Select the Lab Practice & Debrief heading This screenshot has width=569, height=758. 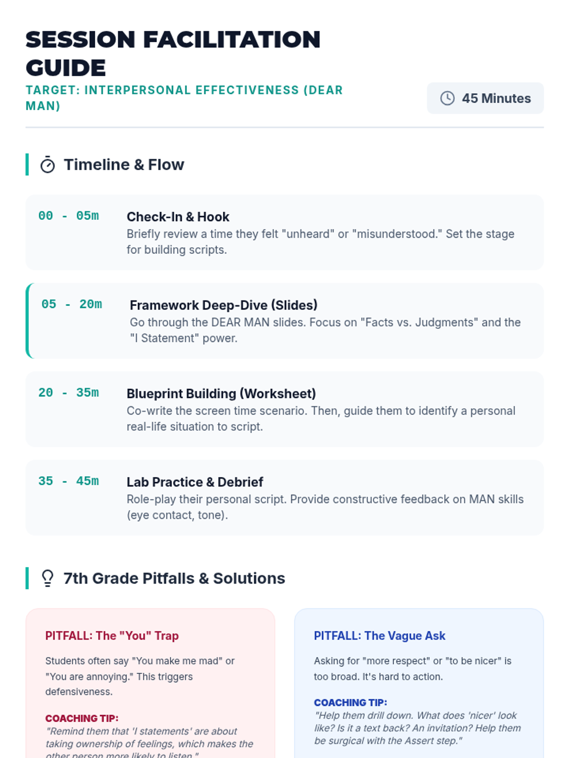coord(194,482)
